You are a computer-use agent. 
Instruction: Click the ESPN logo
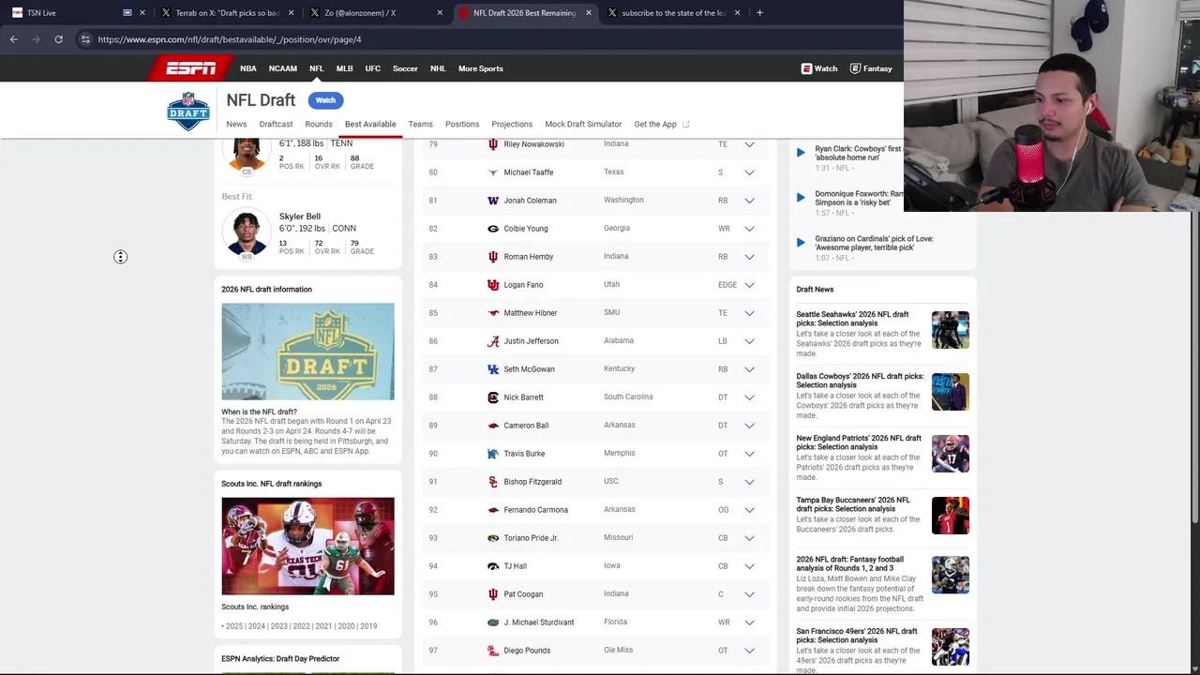pyautogui.click(x=191, y=68)
